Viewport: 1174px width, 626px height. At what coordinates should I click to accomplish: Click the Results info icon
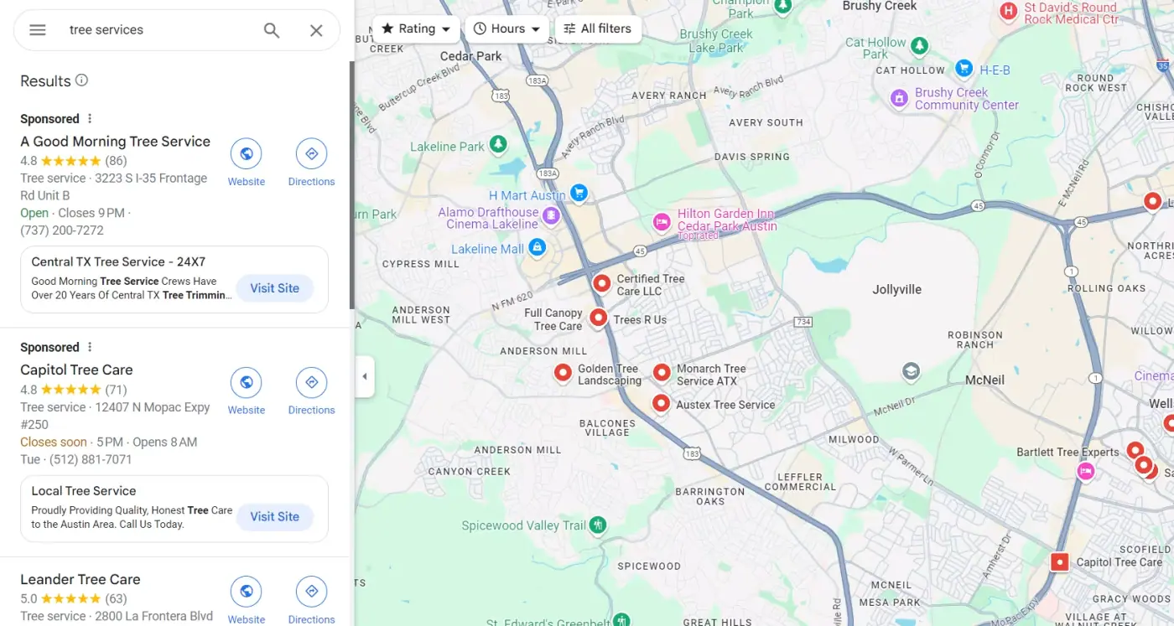[81, 80]
